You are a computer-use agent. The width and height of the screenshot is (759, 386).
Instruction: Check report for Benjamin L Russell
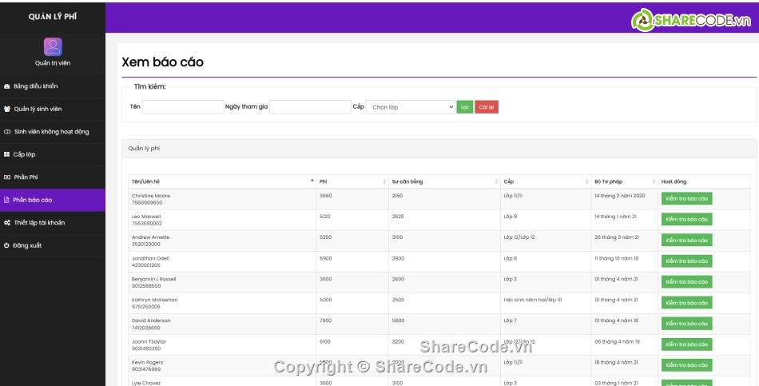point(687,282)
